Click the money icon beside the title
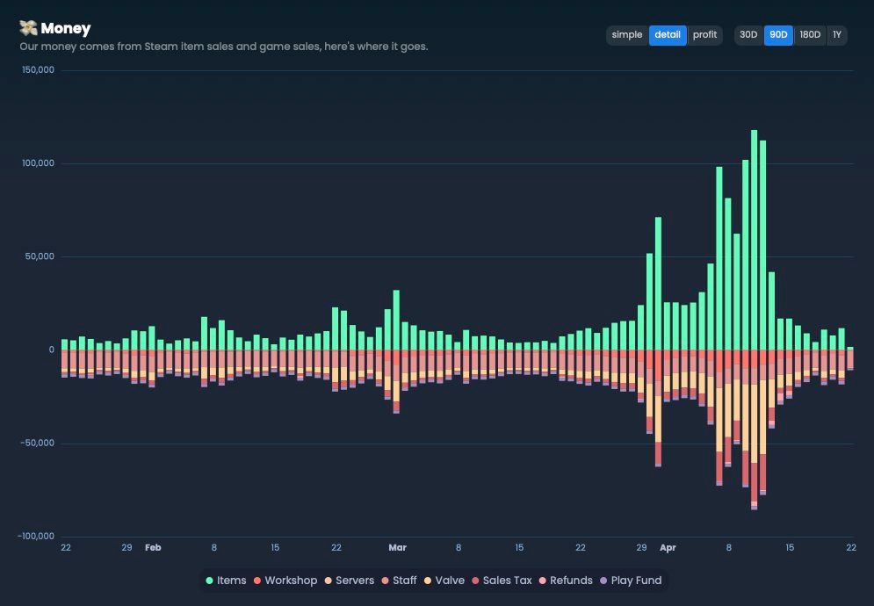Viewport: 874px width, 606px height. [28, 28]
